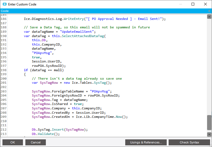Minimize the Enter Custom Code window
Image resolution: width=212 pixels, height=147 pixels.
[x=181, y=4]
